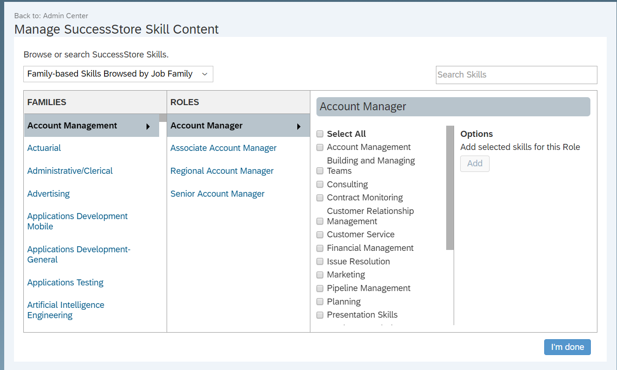Open Applications Development-General family
The image size is (617, 370).
(79, 255)
